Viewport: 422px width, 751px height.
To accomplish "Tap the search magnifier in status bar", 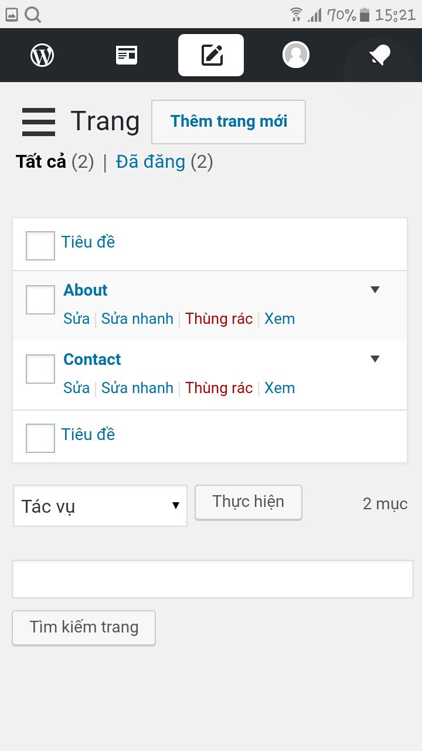I will [33, 14].
